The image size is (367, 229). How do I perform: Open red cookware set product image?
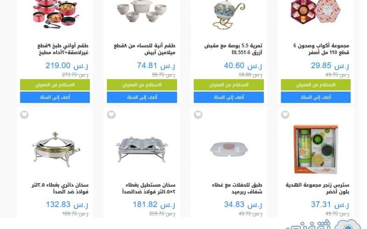point(56,14)
